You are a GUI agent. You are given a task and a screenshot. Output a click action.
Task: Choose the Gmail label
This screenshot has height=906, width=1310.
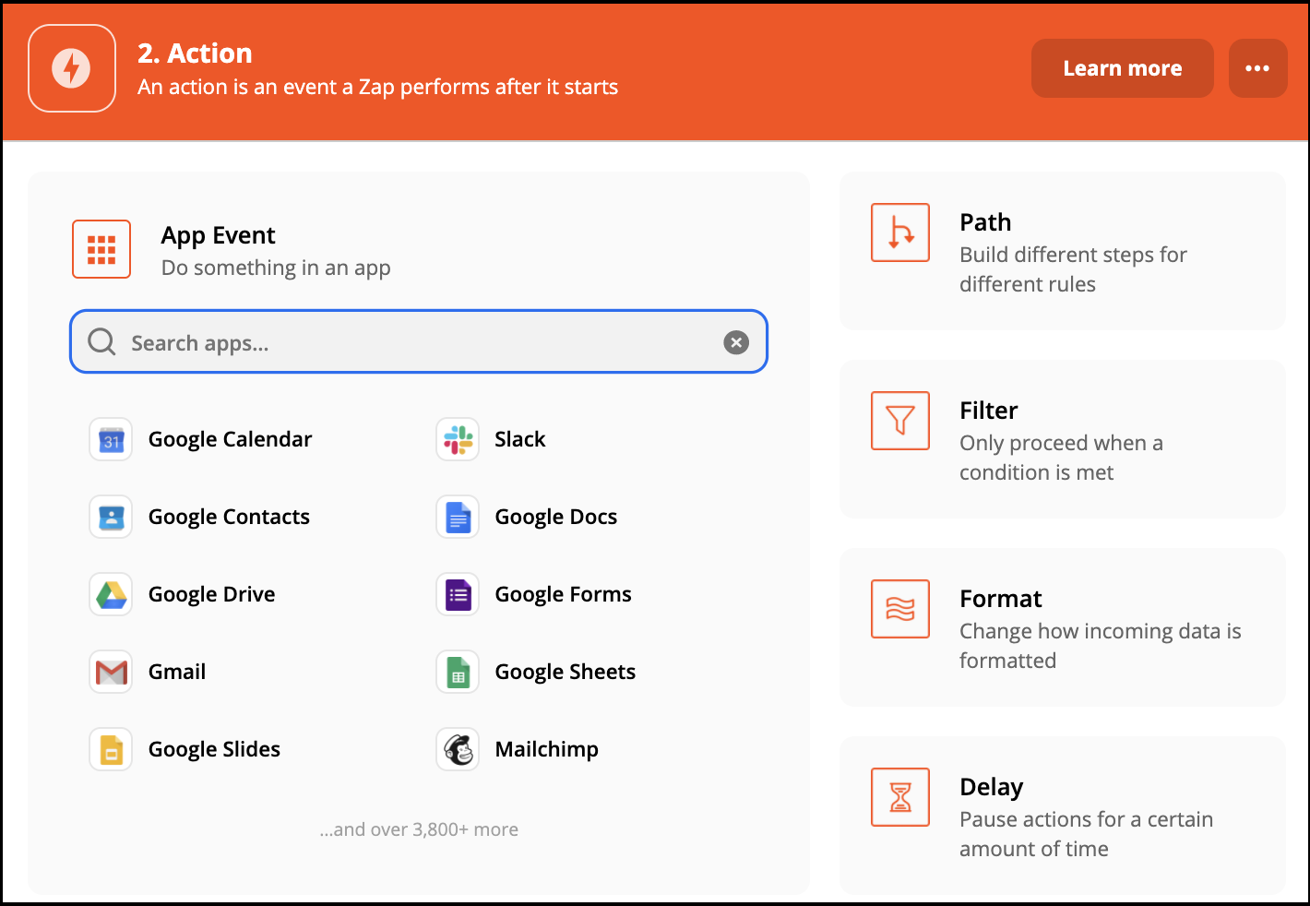point(177,672)
